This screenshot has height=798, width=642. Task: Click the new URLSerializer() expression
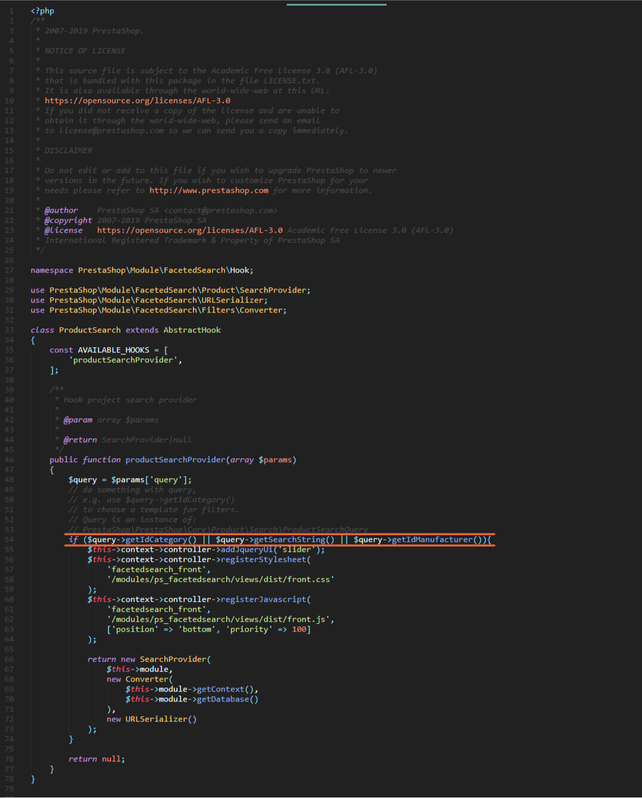(152, 719)
